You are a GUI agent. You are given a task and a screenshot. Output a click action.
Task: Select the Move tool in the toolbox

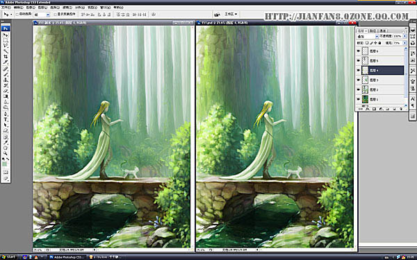[x=6, y=35]
